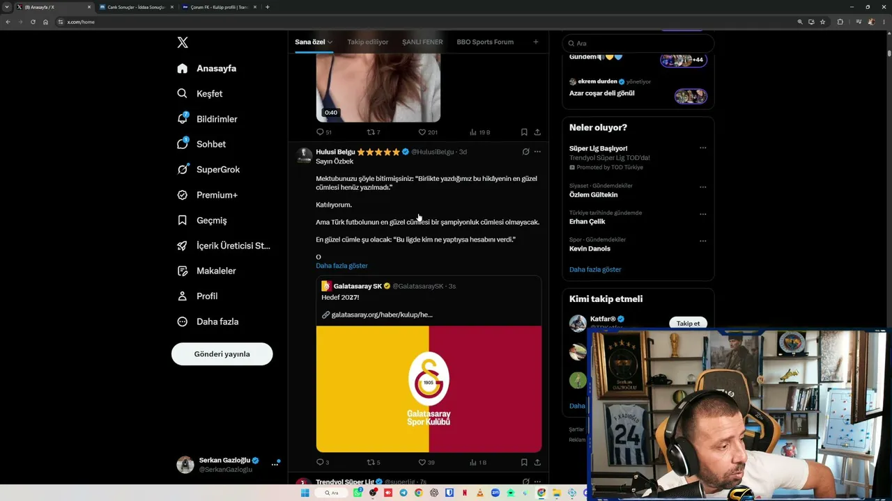Open the Galatasaray Spor Kulübü image

coord(429,389)
